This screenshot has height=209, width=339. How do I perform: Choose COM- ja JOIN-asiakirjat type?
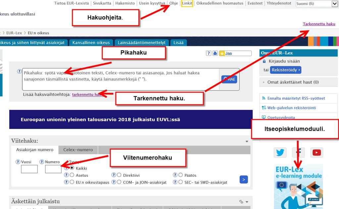point(119,182)
